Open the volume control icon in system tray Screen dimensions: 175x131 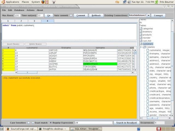[x=129, y=2]
